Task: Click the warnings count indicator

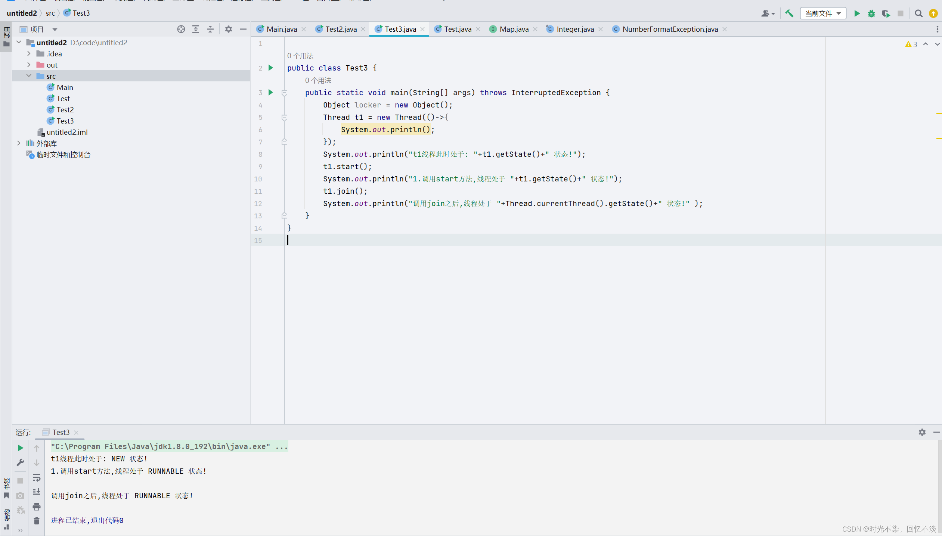Action: click(x=911, y=44)
